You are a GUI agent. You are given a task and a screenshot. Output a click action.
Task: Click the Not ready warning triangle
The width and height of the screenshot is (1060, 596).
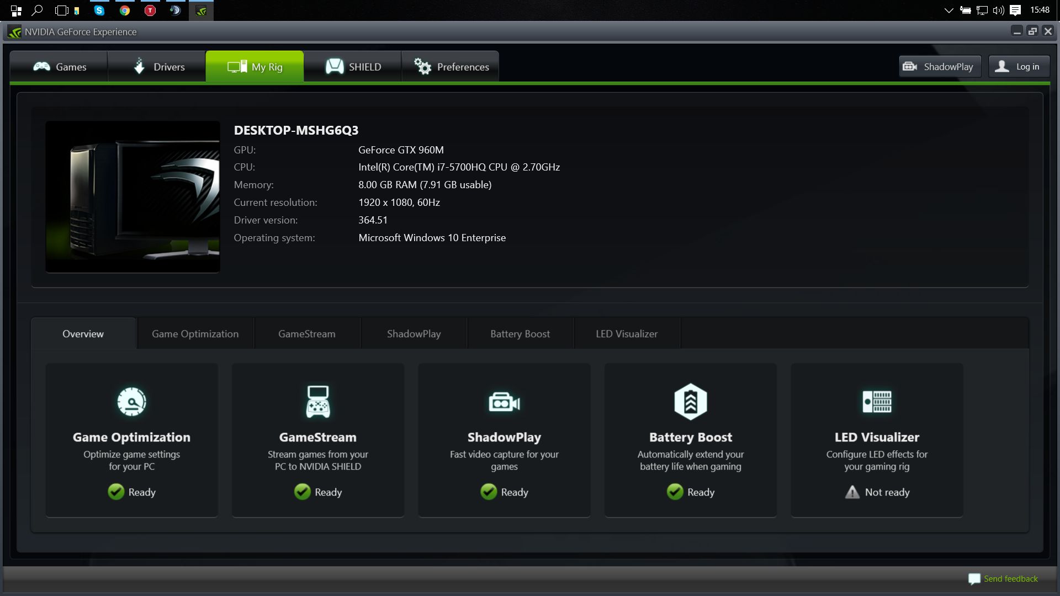point(852,492)
